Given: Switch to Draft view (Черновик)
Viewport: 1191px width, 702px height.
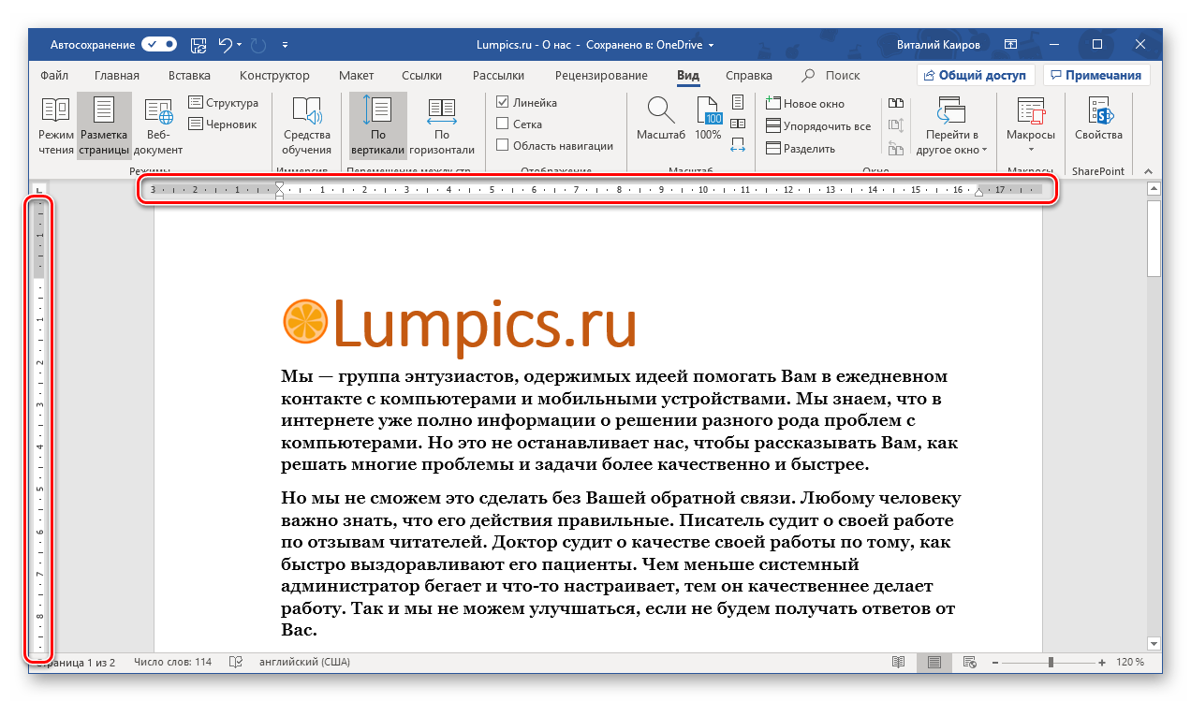Looking at the screenshot, I should (223, 124).
